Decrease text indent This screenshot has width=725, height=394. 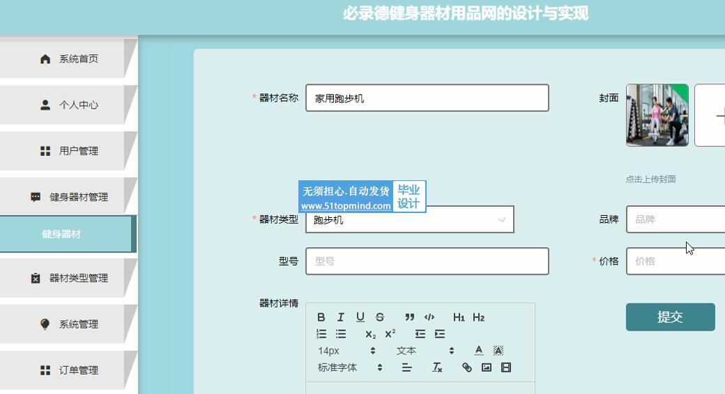click(420, 334)
